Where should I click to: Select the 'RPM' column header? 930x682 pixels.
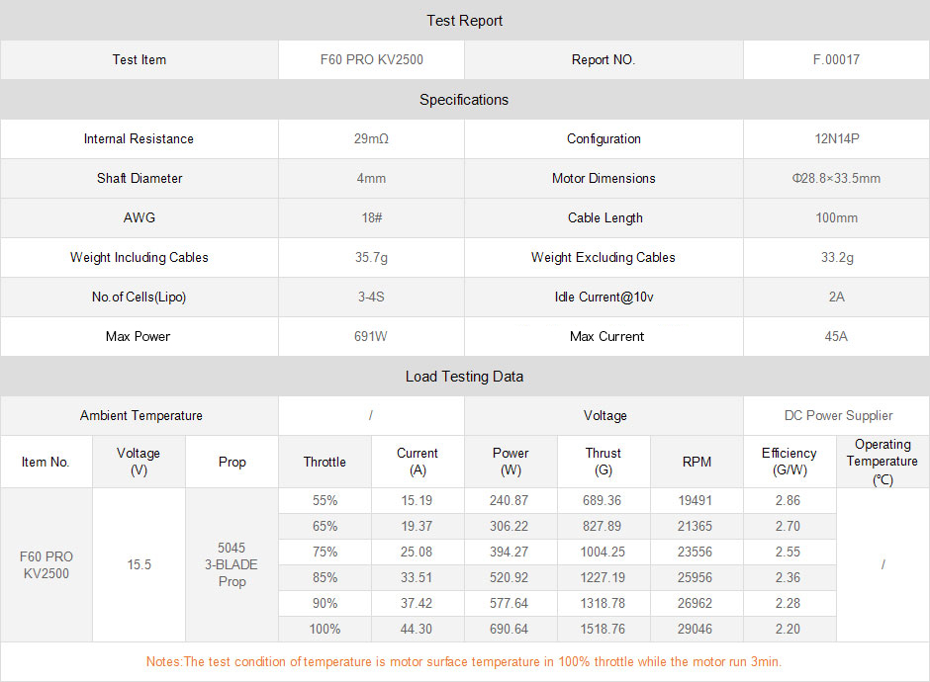[697, 462]
